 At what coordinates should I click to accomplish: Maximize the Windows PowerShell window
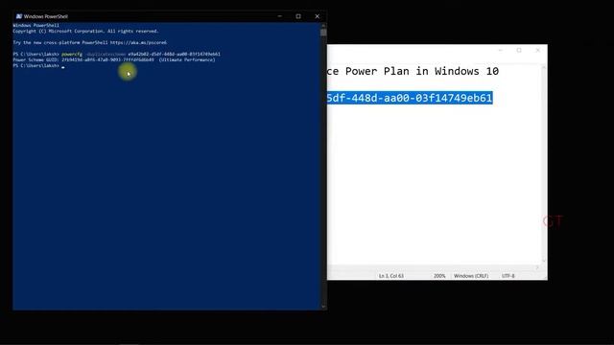[298, 16]
